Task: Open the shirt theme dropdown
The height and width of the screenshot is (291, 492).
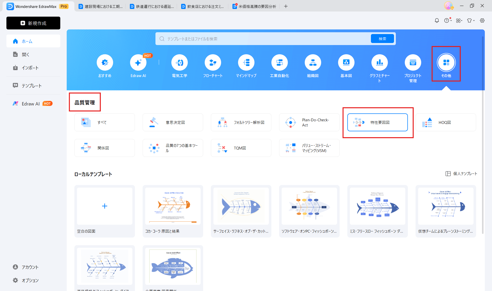Action: (x=471, y=20)
